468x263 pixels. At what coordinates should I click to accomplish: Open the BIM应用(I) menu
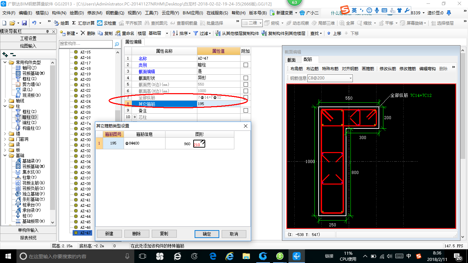point(193,13)
